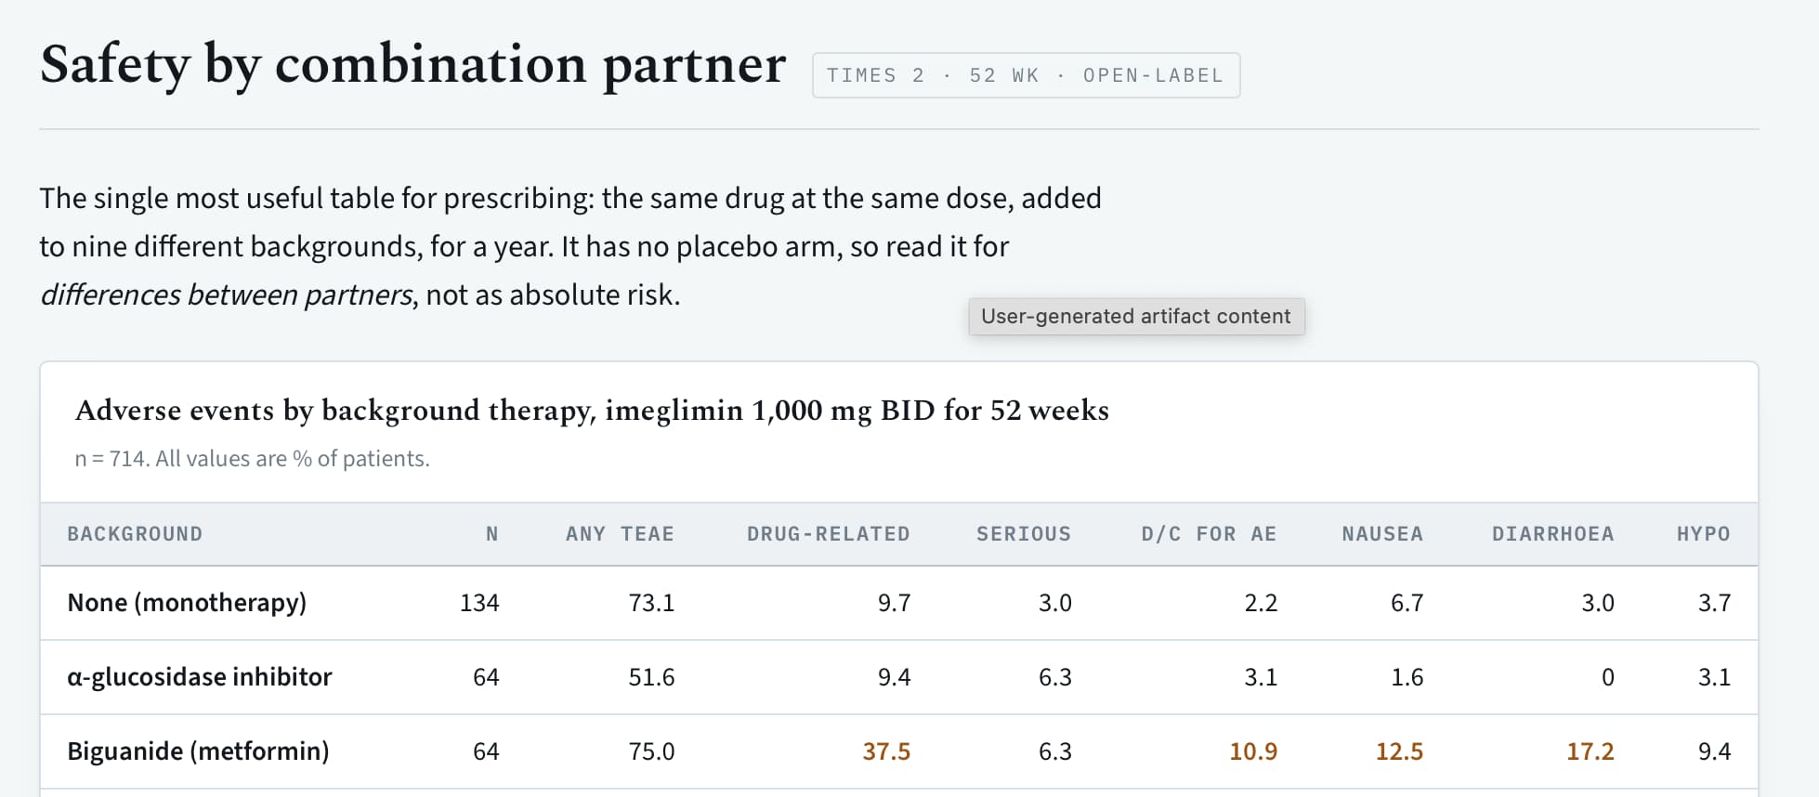Select the BACKGROUND column header
This screenshot has height=797, width=1819.
135,534
